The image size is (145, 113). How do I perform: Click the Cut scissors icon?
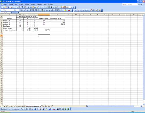click(x=28, y=7)
